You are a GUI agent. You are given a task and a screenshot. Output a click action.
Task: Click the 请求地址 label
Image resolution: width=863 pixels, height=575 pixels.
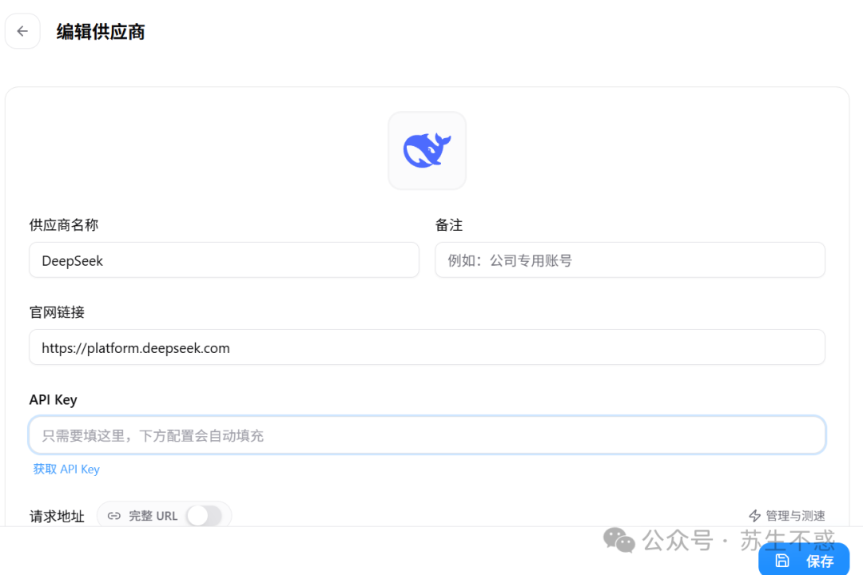point(57,517)
